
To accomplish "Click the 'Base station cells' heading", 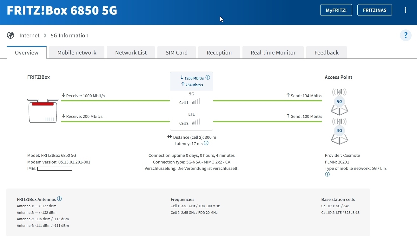I will [x=338, y=199].
